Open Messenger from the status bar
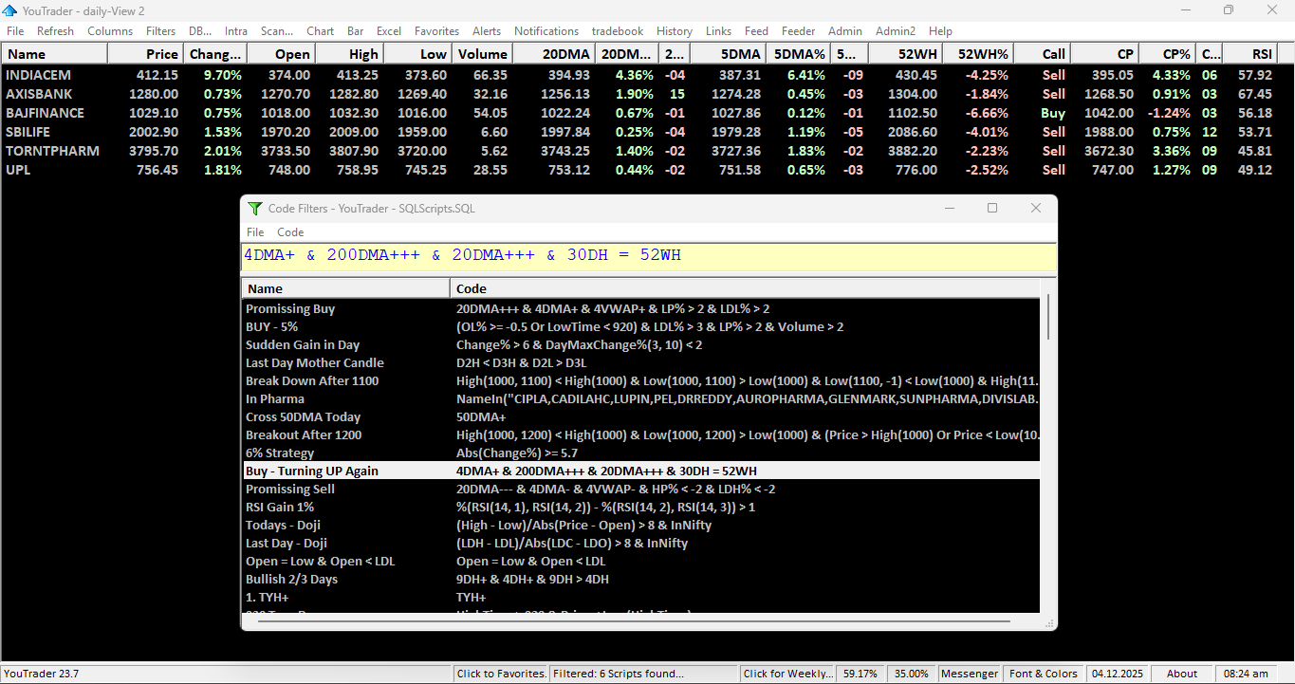Screen dimensions: 1295x684 [x=970, y=674]
